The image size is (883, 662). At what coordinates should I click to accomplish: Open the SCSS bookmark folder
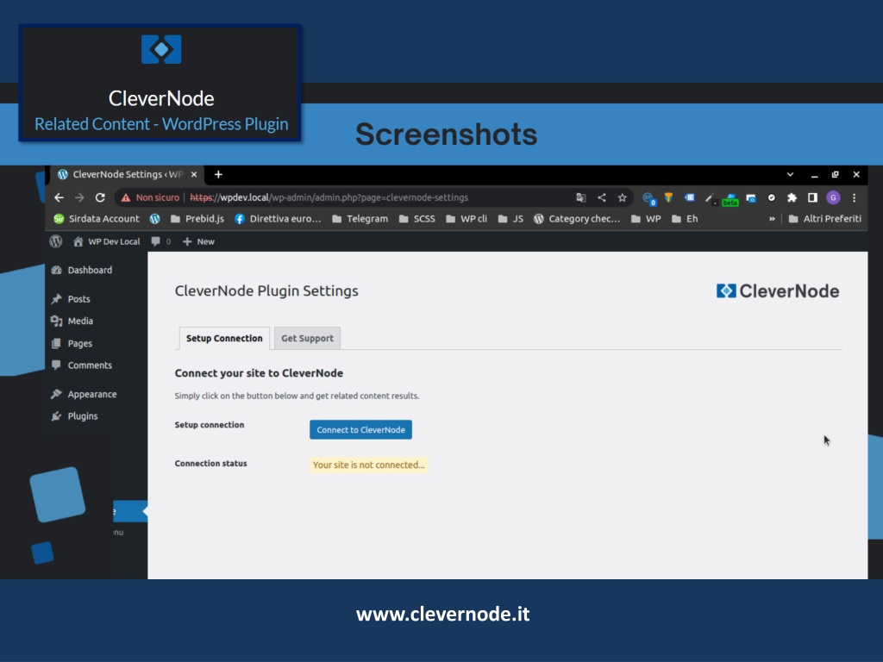[x=417, y=219]
